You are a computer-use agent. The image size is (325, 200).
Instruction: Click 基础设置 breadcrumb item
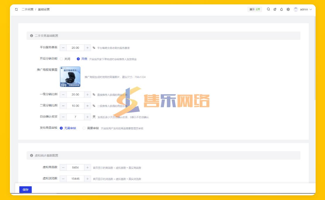44,9
